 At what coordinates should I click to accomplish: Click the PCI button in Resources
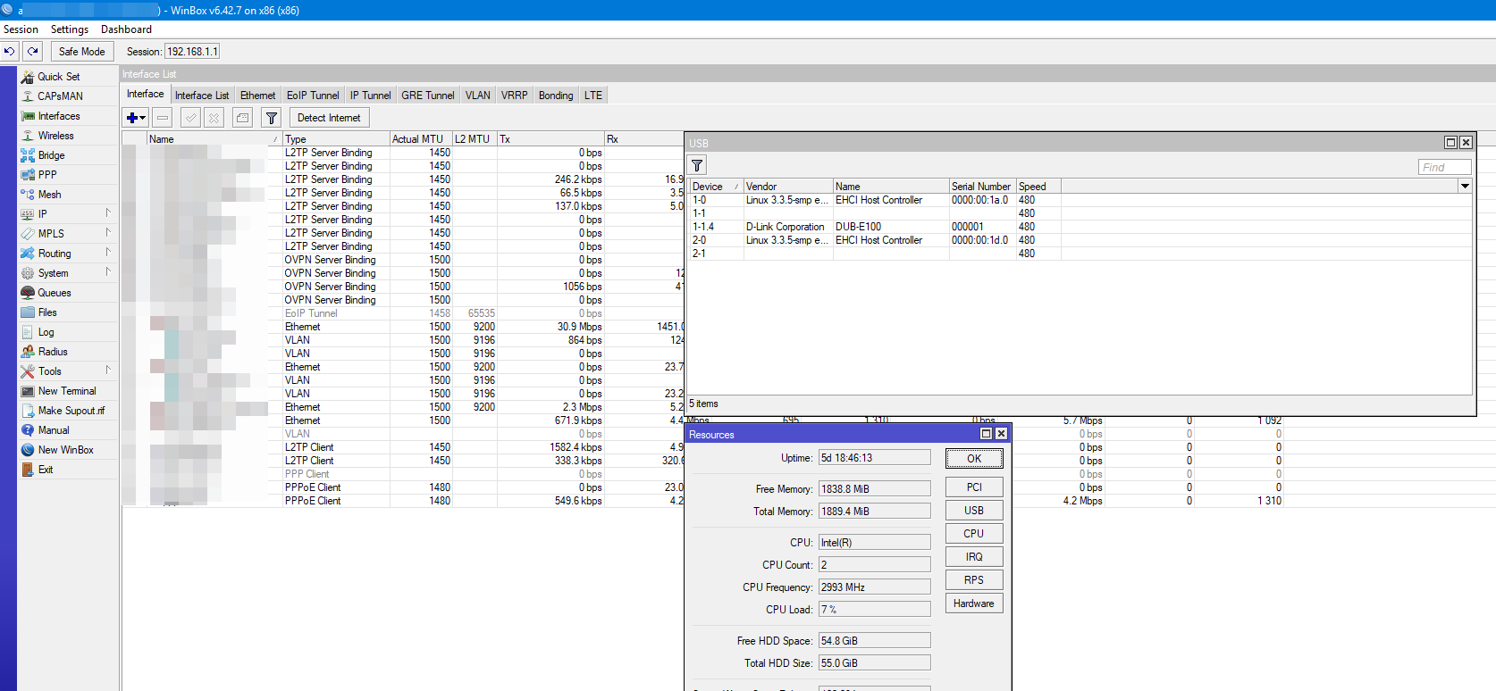coord(974,487)
